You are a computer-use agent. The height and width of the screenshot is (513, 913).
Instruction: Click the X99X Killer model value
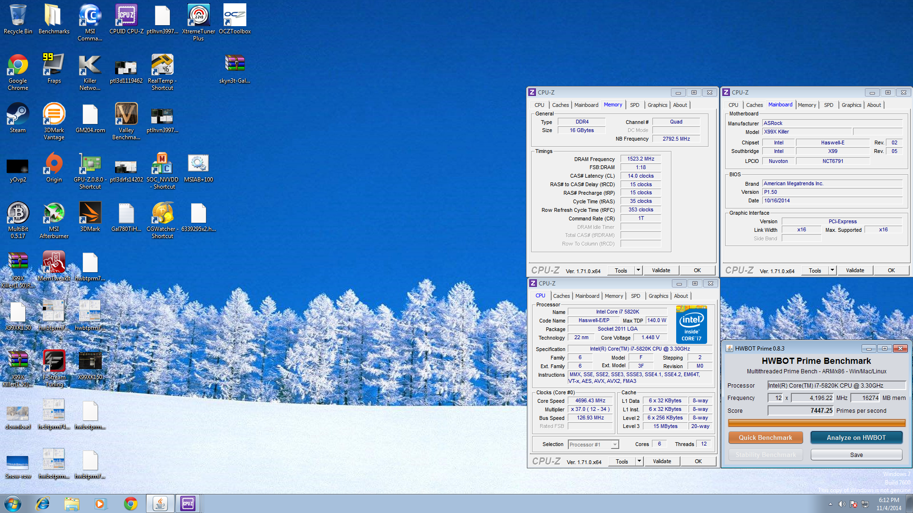[807, 132]
